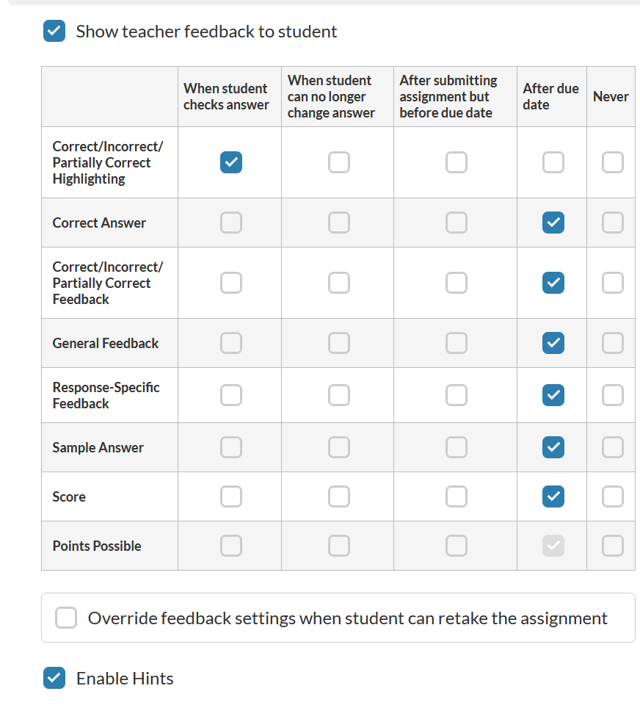640x719 pixels.
Task: Uncheck Score after due date
Action: [553, 496]
